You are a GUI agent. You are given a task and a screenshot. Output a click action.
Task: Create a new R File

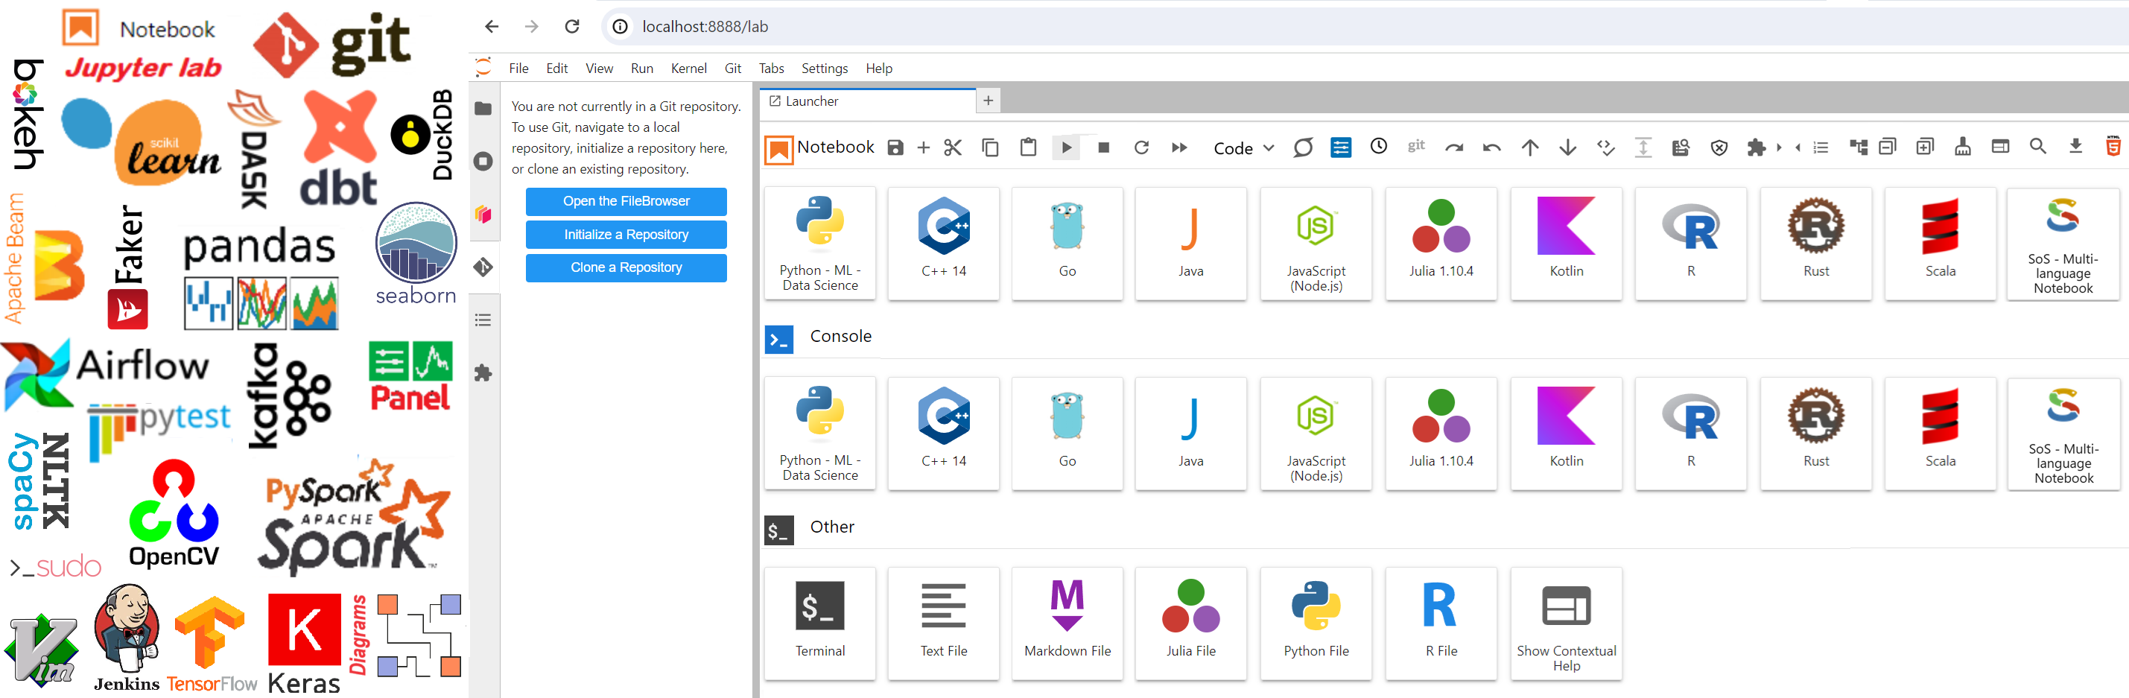click(1441, 623)
